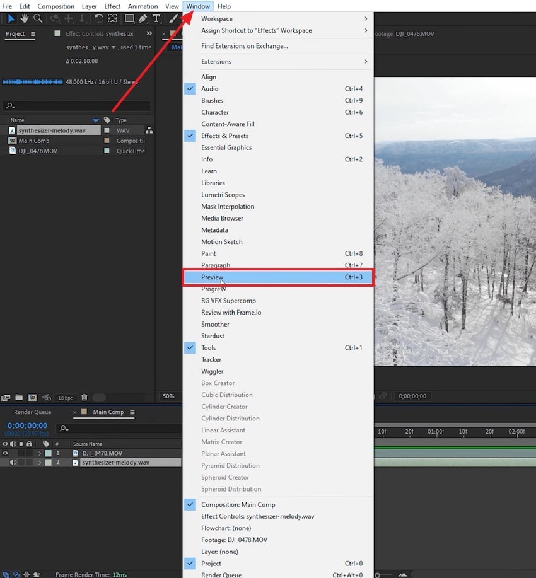Image resolution: width=536 pixels, height=578 pixels.
Task: Select the Rectangle shape tool
Action: click(129, 18)
